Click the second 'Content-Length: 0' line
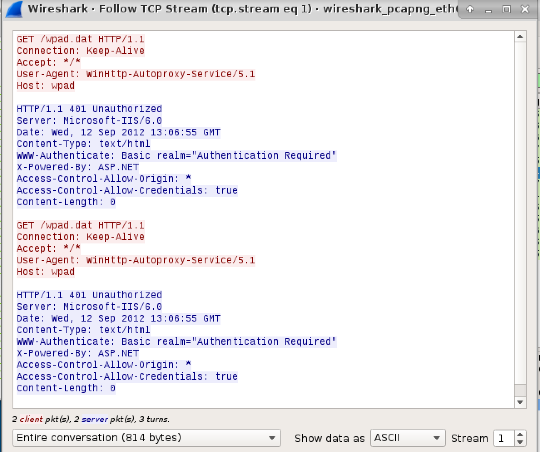The height and width of the screenshot is (452, 540). pos(66,388)
